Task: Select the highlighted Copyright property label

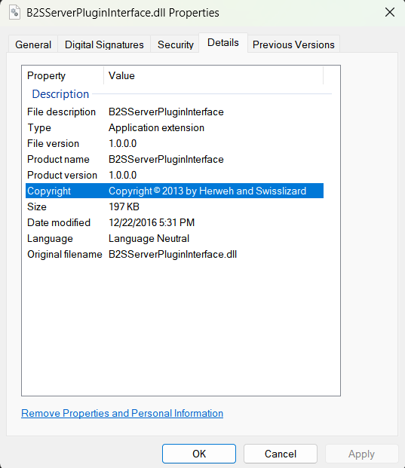Action: pyautogui.click(x=49, y=191)
